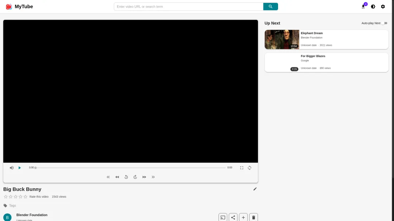Click the MyTube logo icon

[9, 7]
